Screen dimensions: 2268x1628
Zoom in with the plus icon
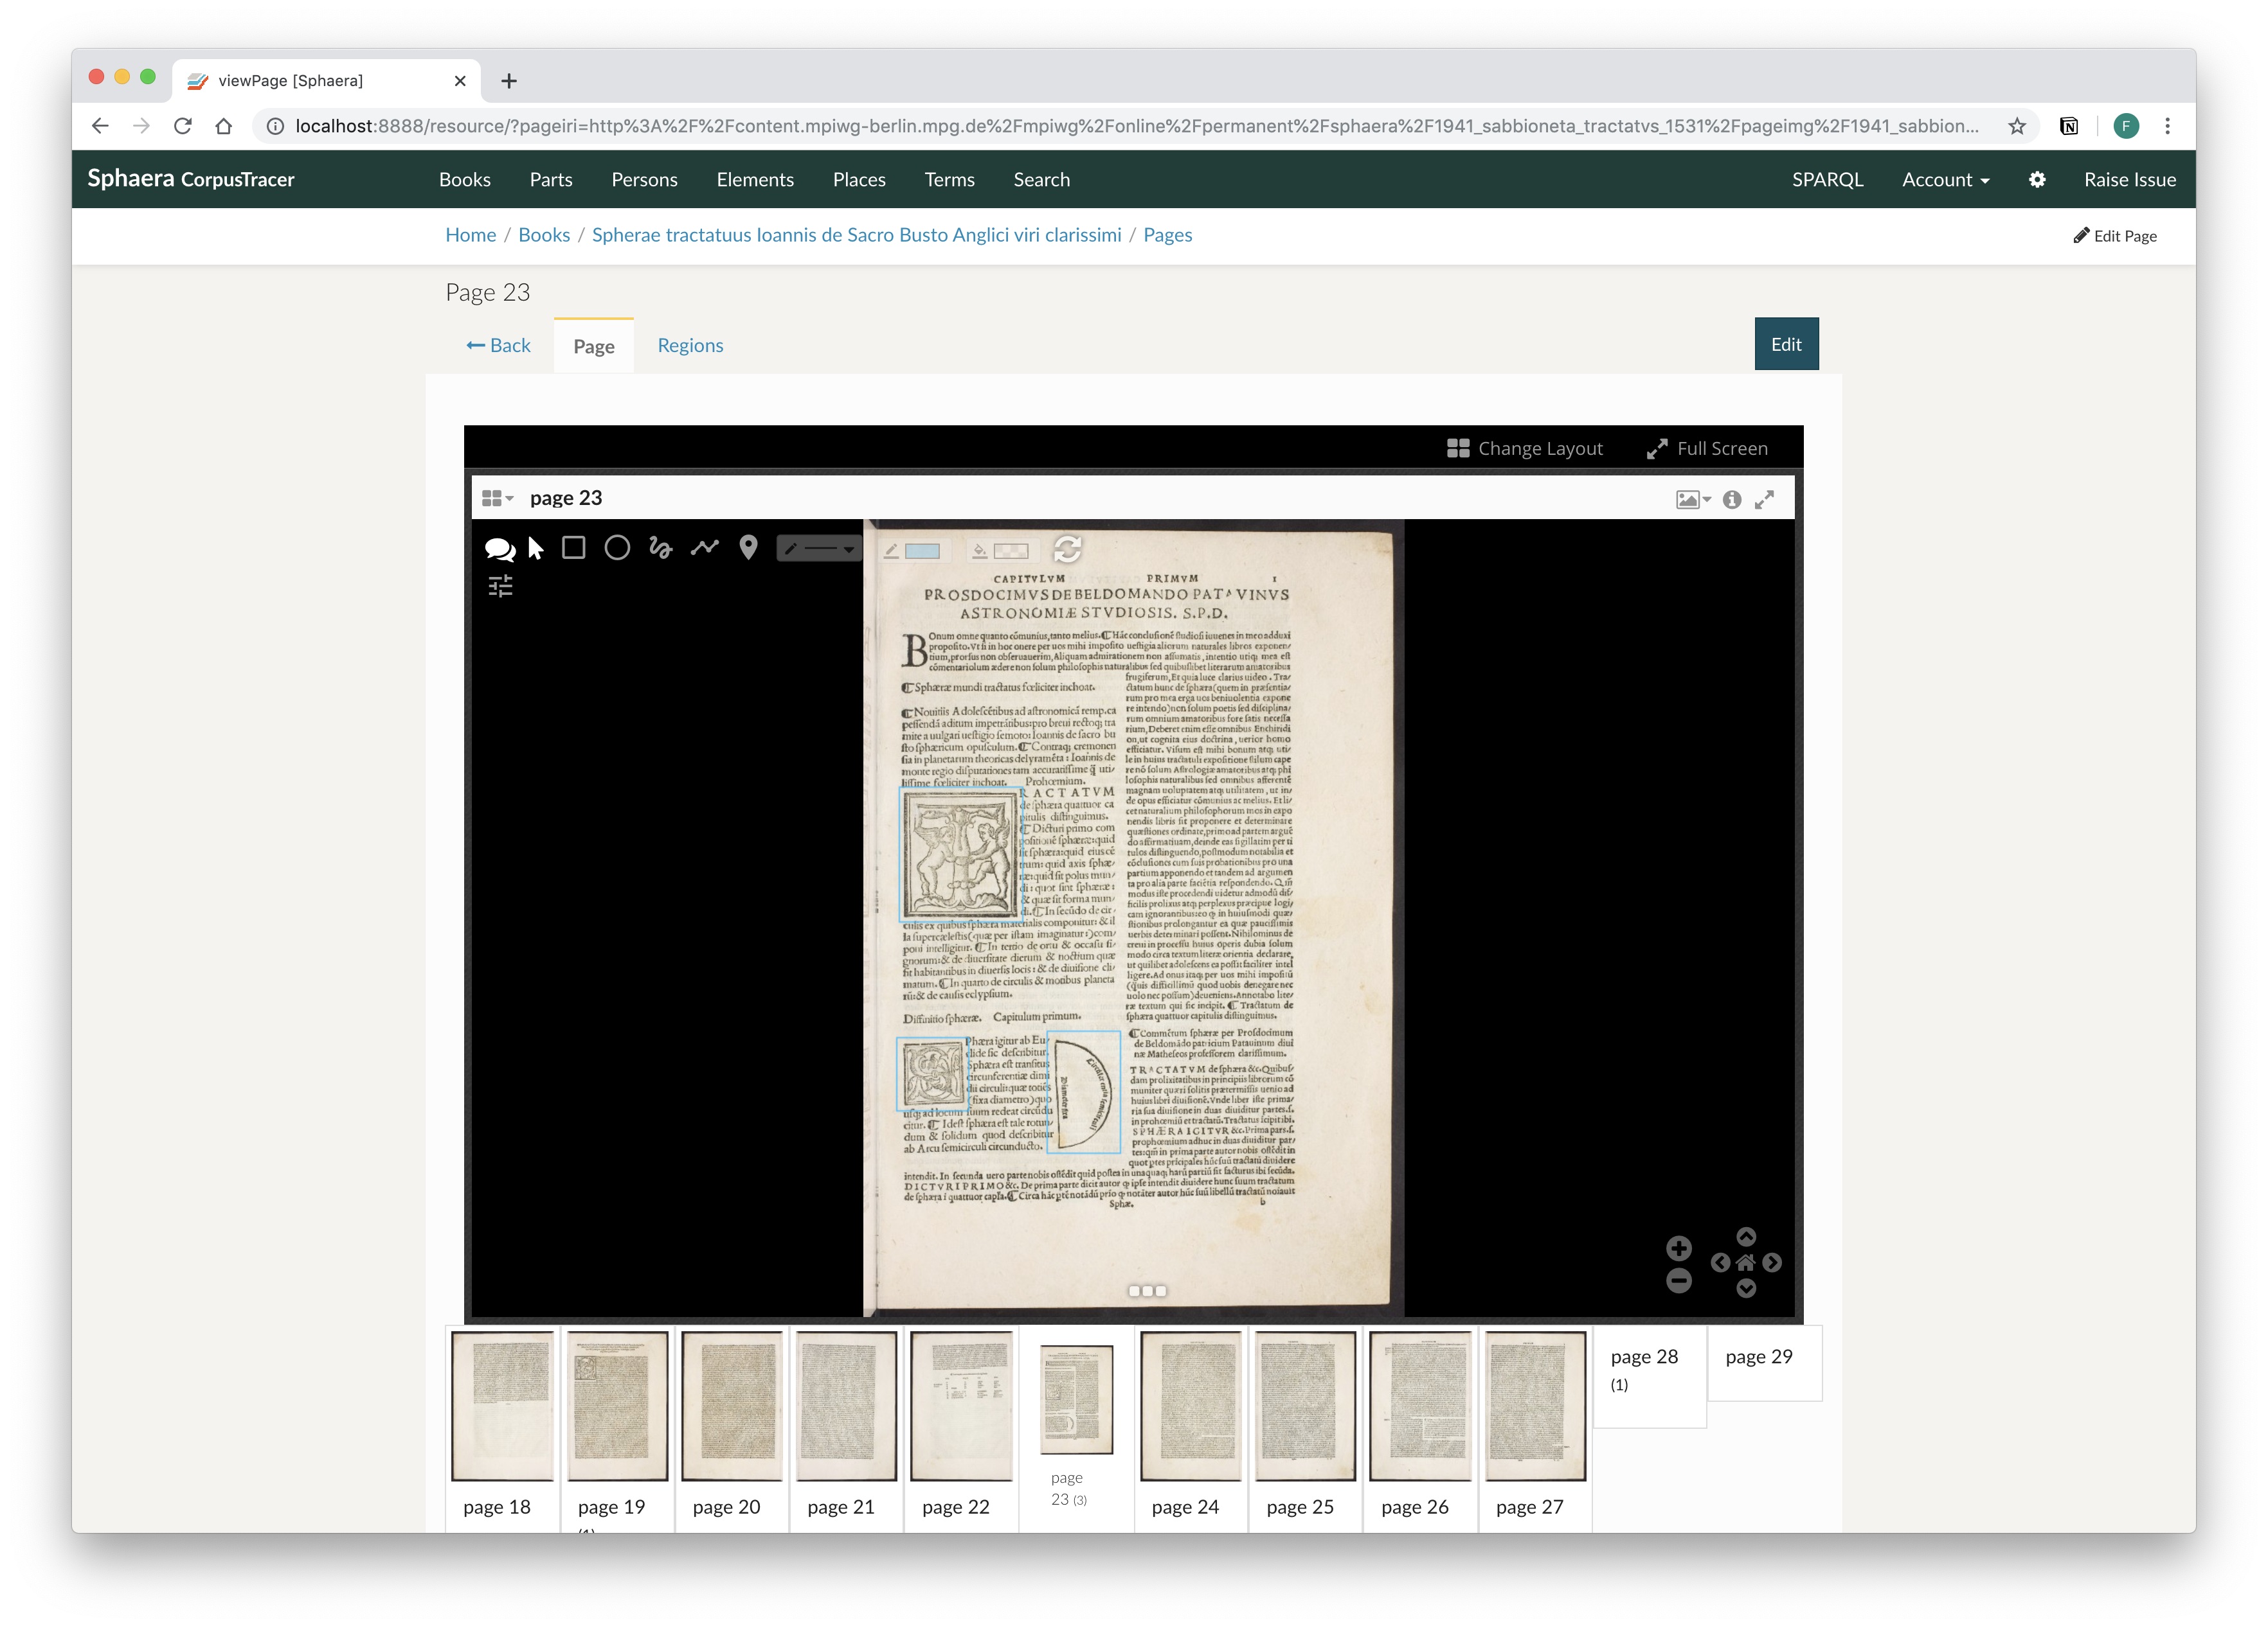click(x=1679, y=1247)
